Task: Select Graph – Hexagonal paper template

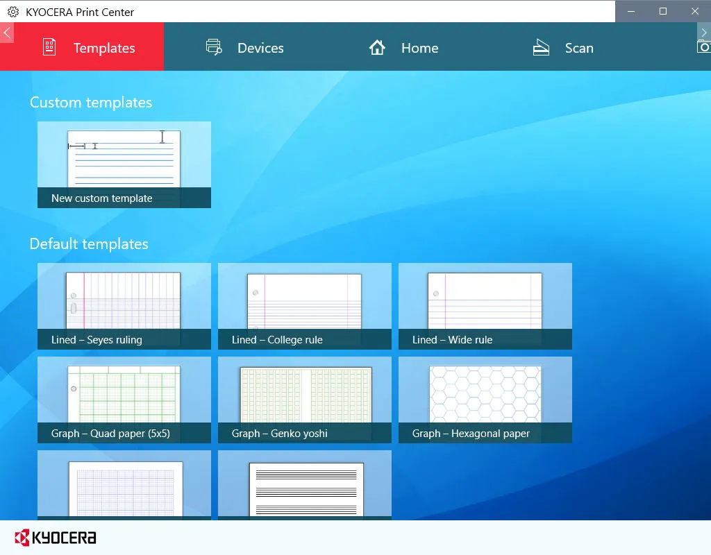Action: [x=485, y=400]
